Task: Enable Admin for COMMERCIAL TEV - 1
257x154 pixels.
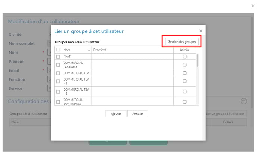Action: pyautogui.click(x=185, y=81)
